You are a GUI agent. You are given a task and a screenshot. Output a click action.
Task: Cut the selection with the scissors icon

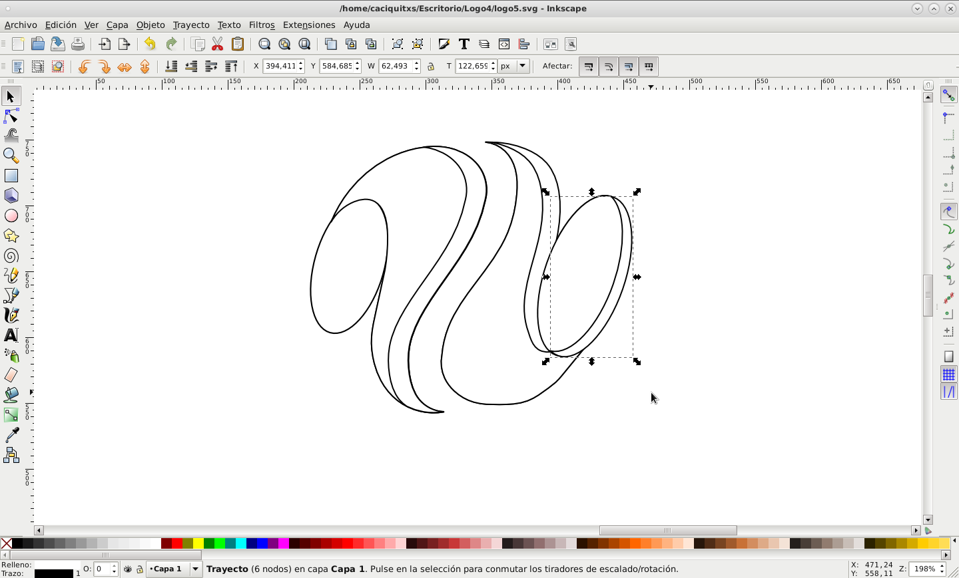click(218, 44)
